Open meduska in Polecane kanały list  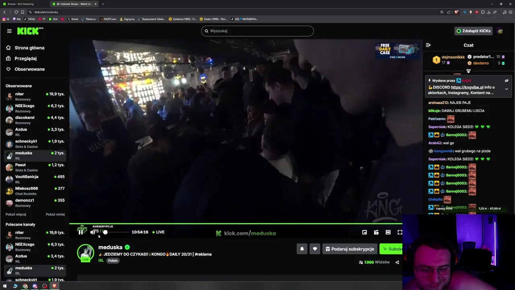click(x=35, y=270)
